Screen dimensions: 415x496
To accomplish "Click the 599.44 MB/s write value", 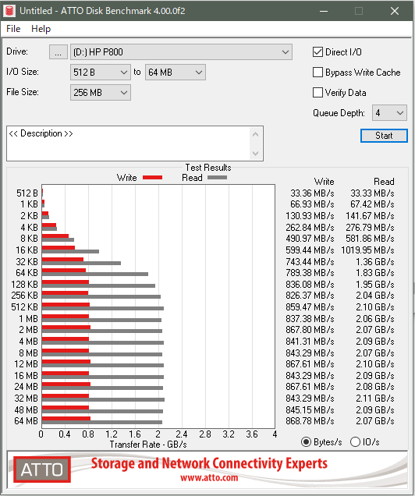I will point(310,250).
